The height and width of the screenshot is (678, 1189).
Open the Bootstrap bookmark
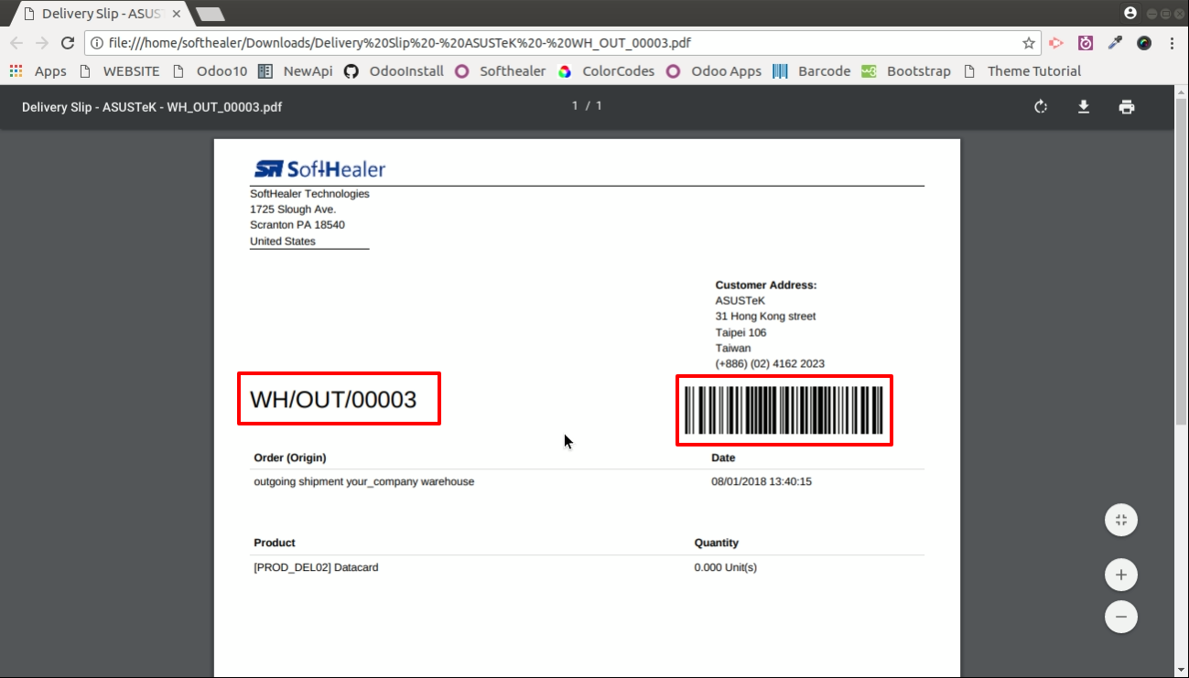click(907, 71)
